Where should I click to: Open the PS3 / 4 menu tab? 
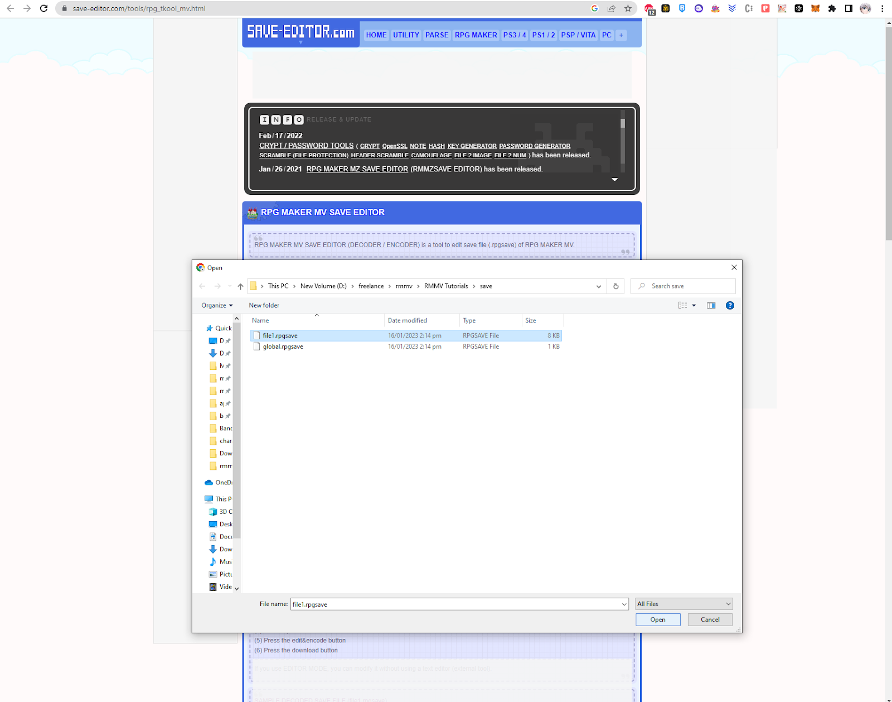(515, 35)
